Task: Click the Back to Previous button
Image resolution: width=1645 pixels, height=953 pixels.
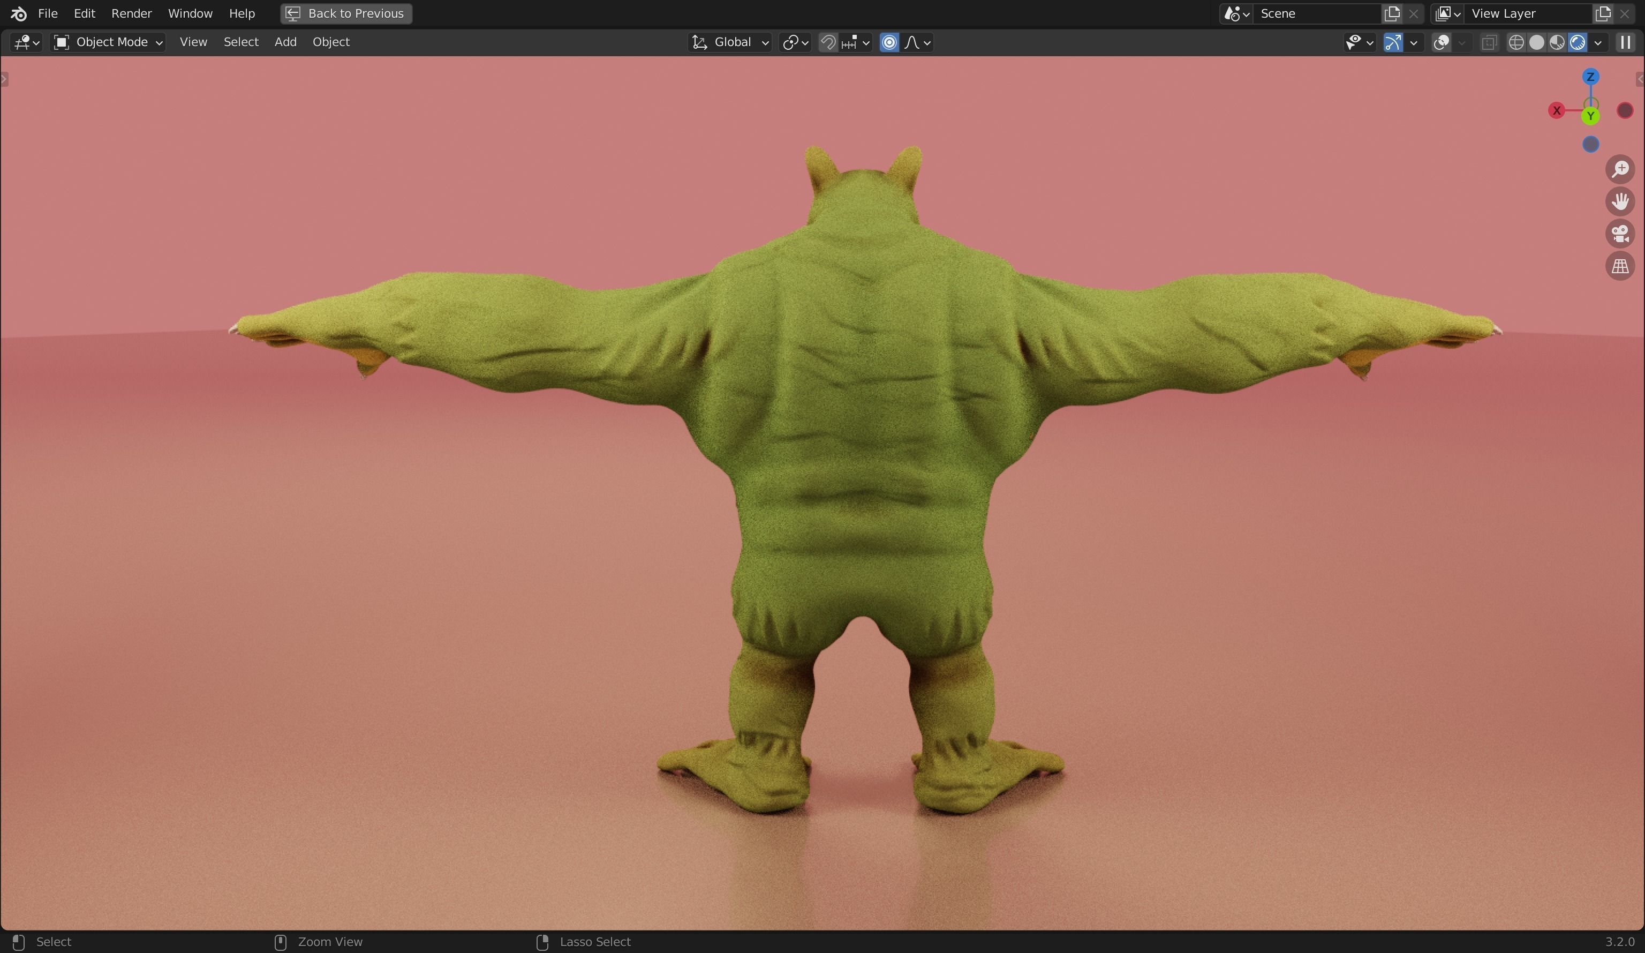Action: pyautogui.click(x=346, y=13)
